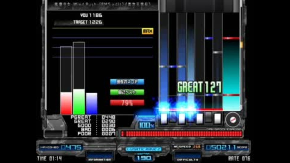Image resolution: width=290 pixels, height=163 pixels.
Task: Click the BAD 0006 count row
Action: (98, 129)
